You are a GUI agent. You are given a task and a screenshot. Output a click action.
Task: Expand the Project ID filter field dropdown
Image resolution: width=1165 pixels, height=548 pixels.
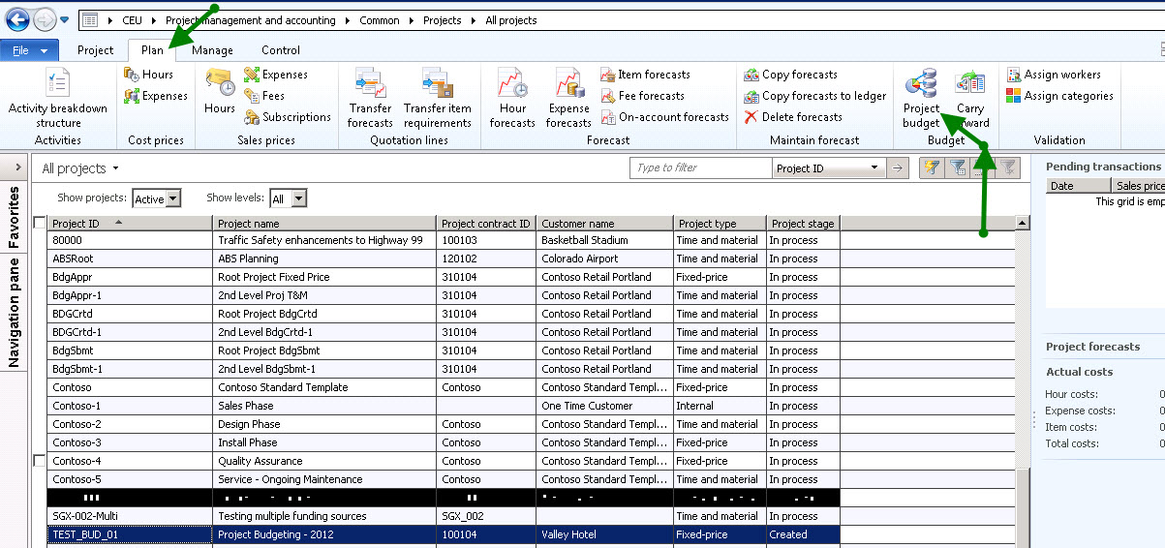tap(874, 168)
